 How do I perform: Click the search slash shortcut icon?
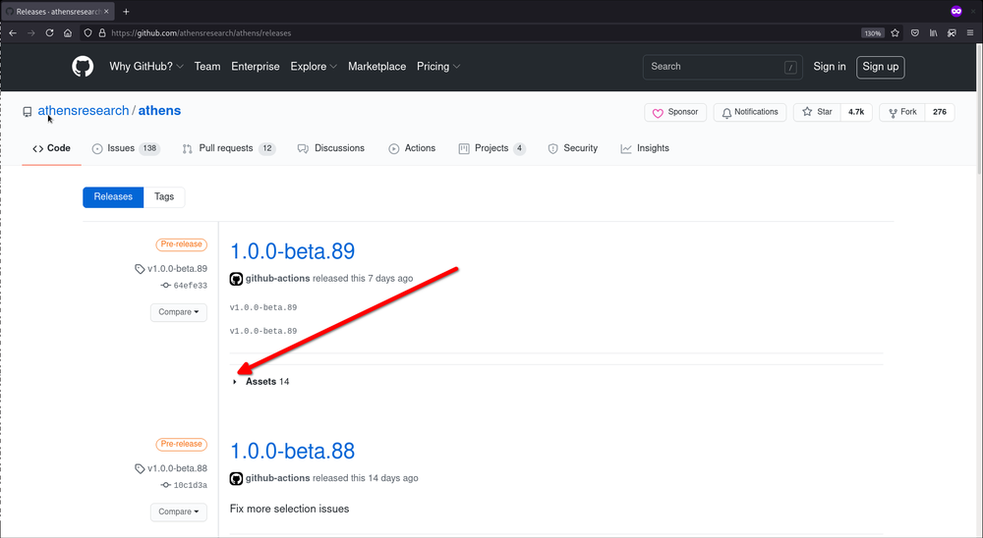790,67
